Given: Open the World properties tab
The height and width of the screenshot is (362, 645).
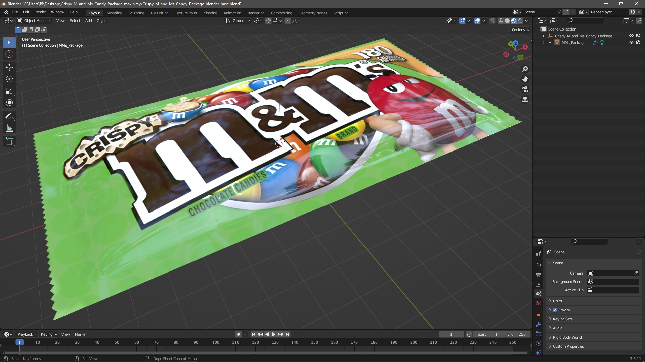Looking at the screenshot, I should coord(539,303).
